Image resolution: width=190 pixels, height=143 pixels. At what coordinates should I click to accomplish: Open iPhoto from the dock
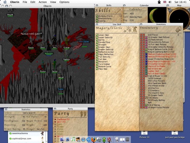[78, 139]
